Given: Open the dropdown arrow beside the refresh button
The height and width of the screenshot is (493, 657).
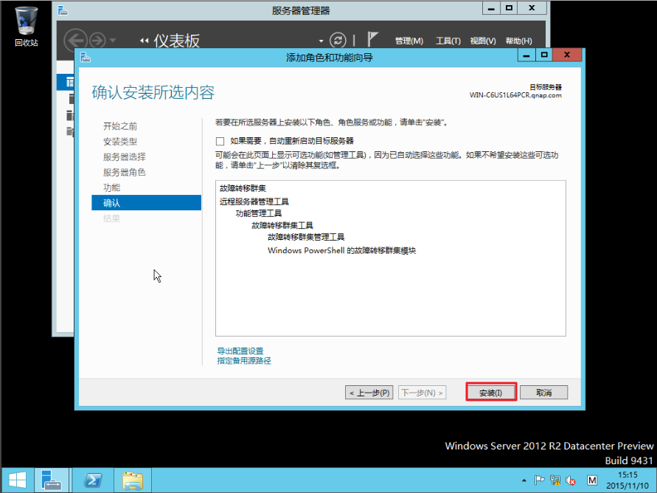Looking at the screenshot, I should click(321, 41).
